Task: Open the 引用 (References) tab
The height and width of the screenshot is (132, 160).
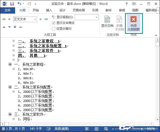Action: [95, 10]
